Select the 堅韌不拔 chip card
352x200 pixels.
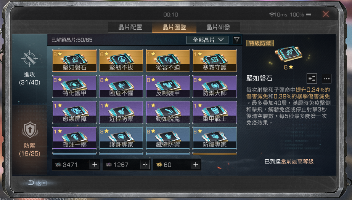(121, 60)
